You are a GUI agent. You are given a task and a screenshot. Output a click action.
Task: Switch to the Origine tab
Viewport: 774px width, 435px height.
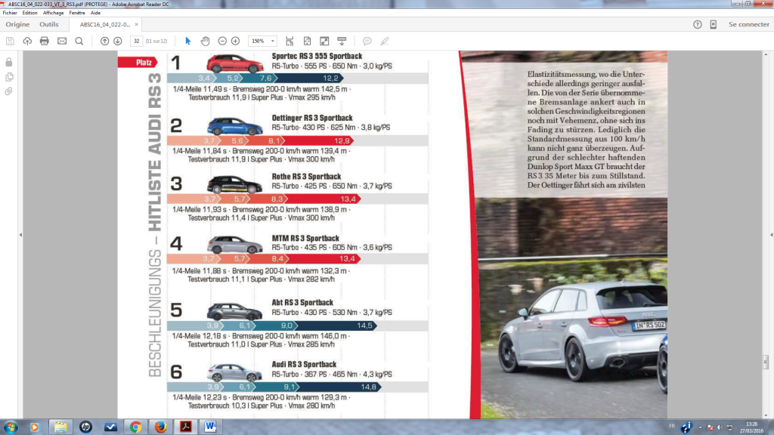pos(17,24)
